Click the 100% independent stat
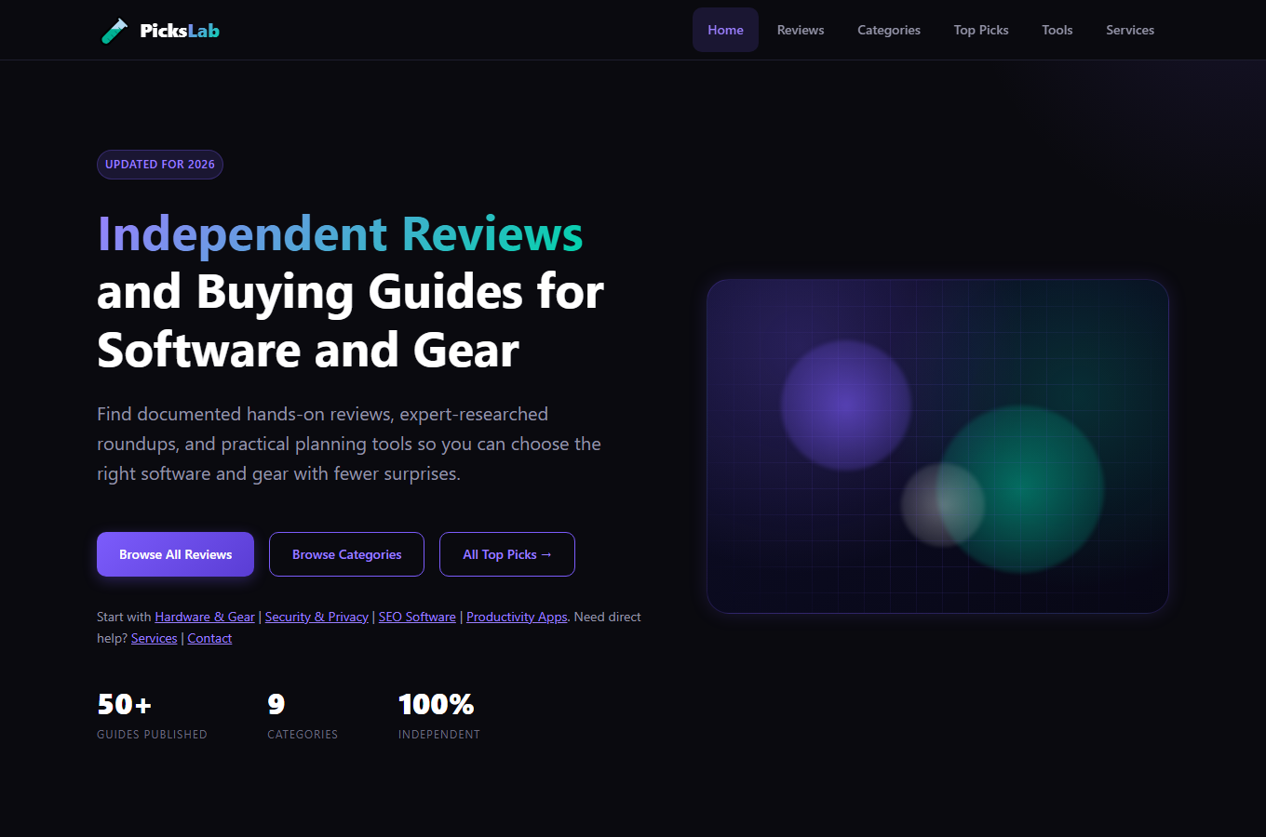Screen dimensions: 1266x837 point(439,715)
